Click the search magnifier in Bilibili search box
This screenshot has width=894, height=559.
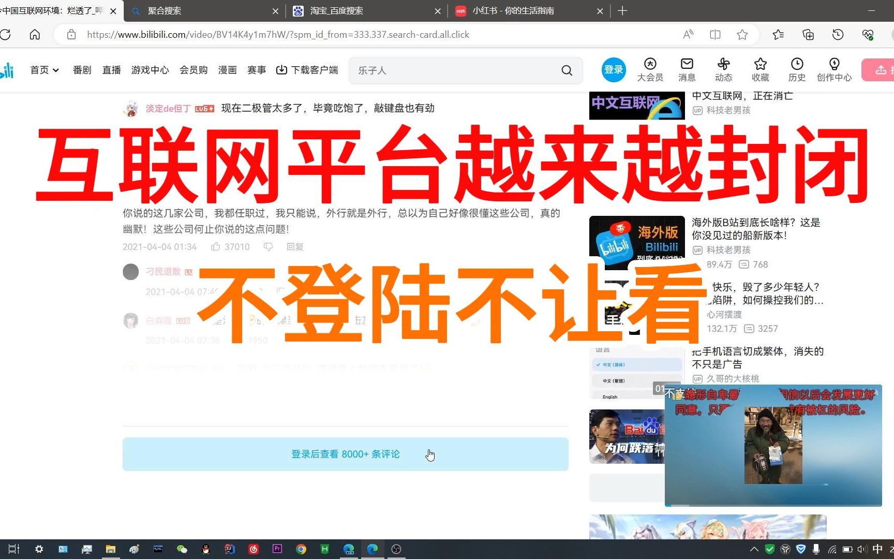pyautogui.click(x=567, y=70)
